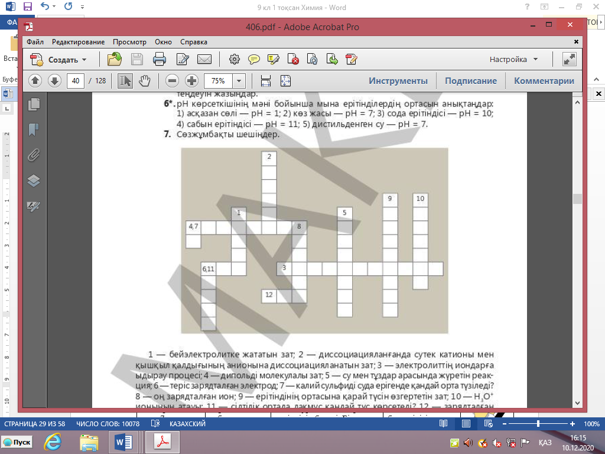Open the bookmarks panel
The image size is (605, 454).
tap(34, 129)
